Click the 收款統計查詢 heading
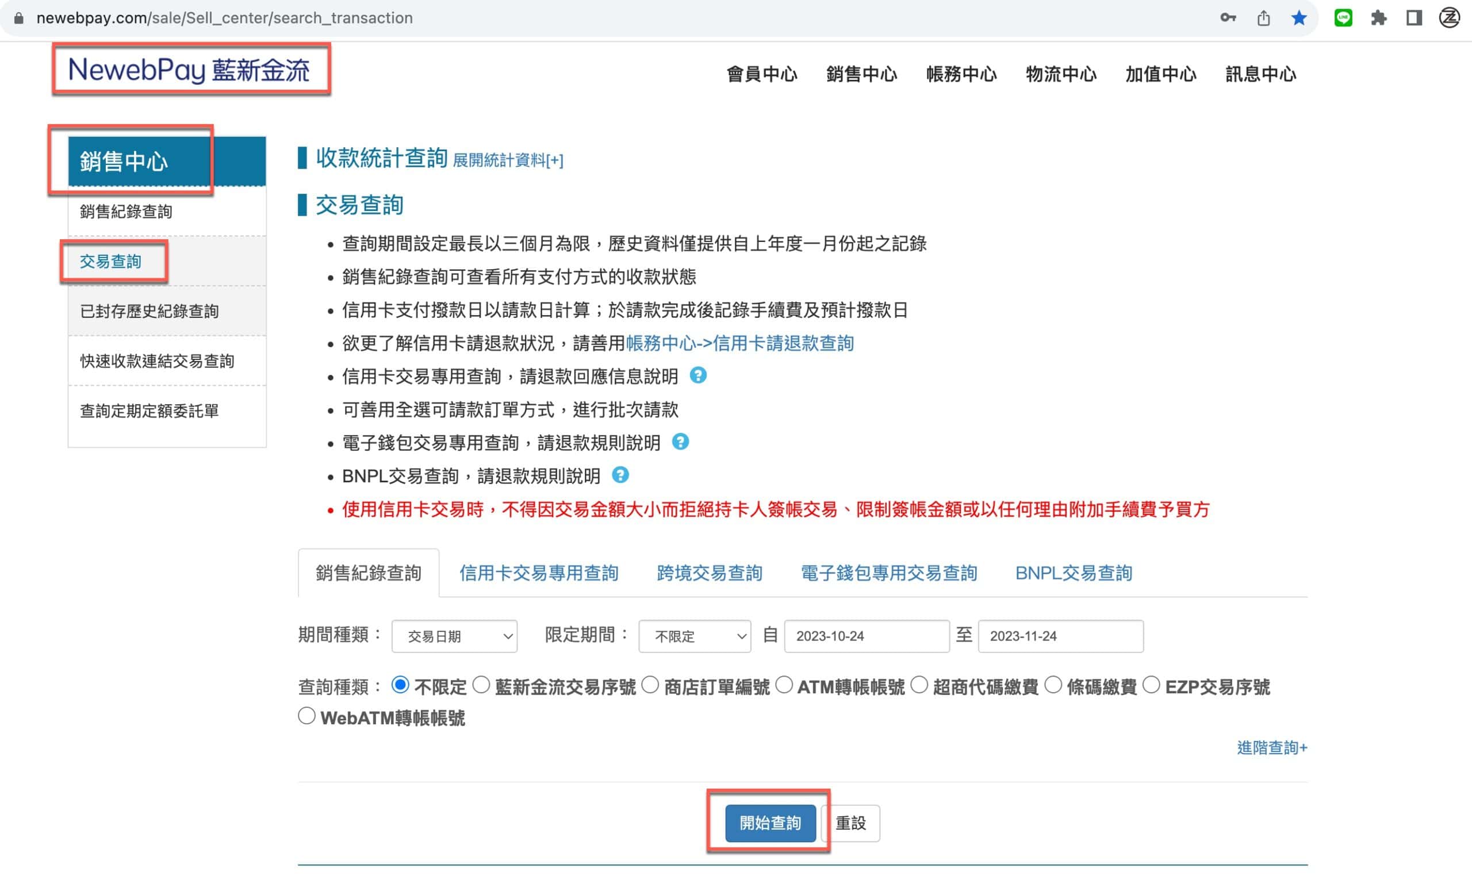Screen dimensions: 1472x875 [382, 158]
